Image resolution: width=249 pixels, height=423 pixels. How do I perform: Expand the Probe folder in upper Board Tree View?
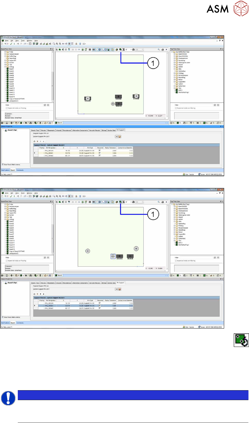(x=5, y=52)
